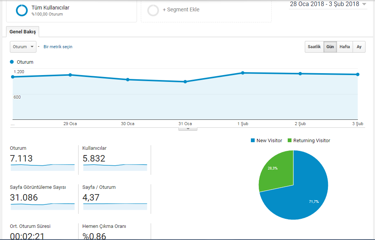Click the blue Oturum legend dot
The width and height of the screenshot is (375, 240).
(12, 62)
